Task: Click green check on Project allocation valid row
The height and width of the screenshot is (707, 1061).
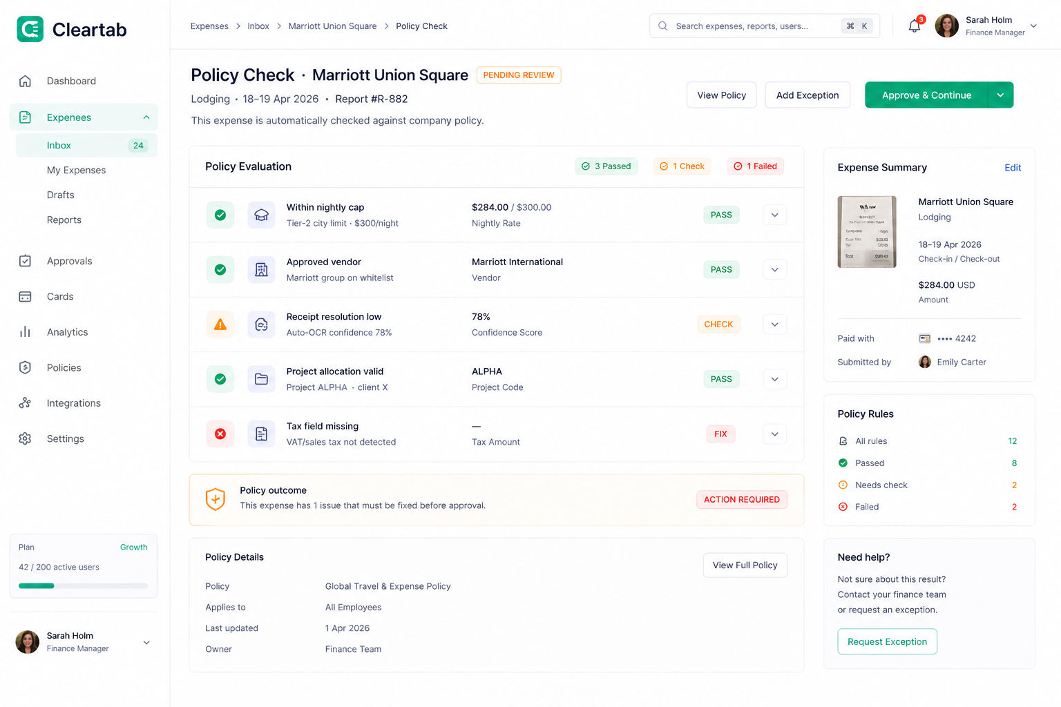Action: [220, 379]
